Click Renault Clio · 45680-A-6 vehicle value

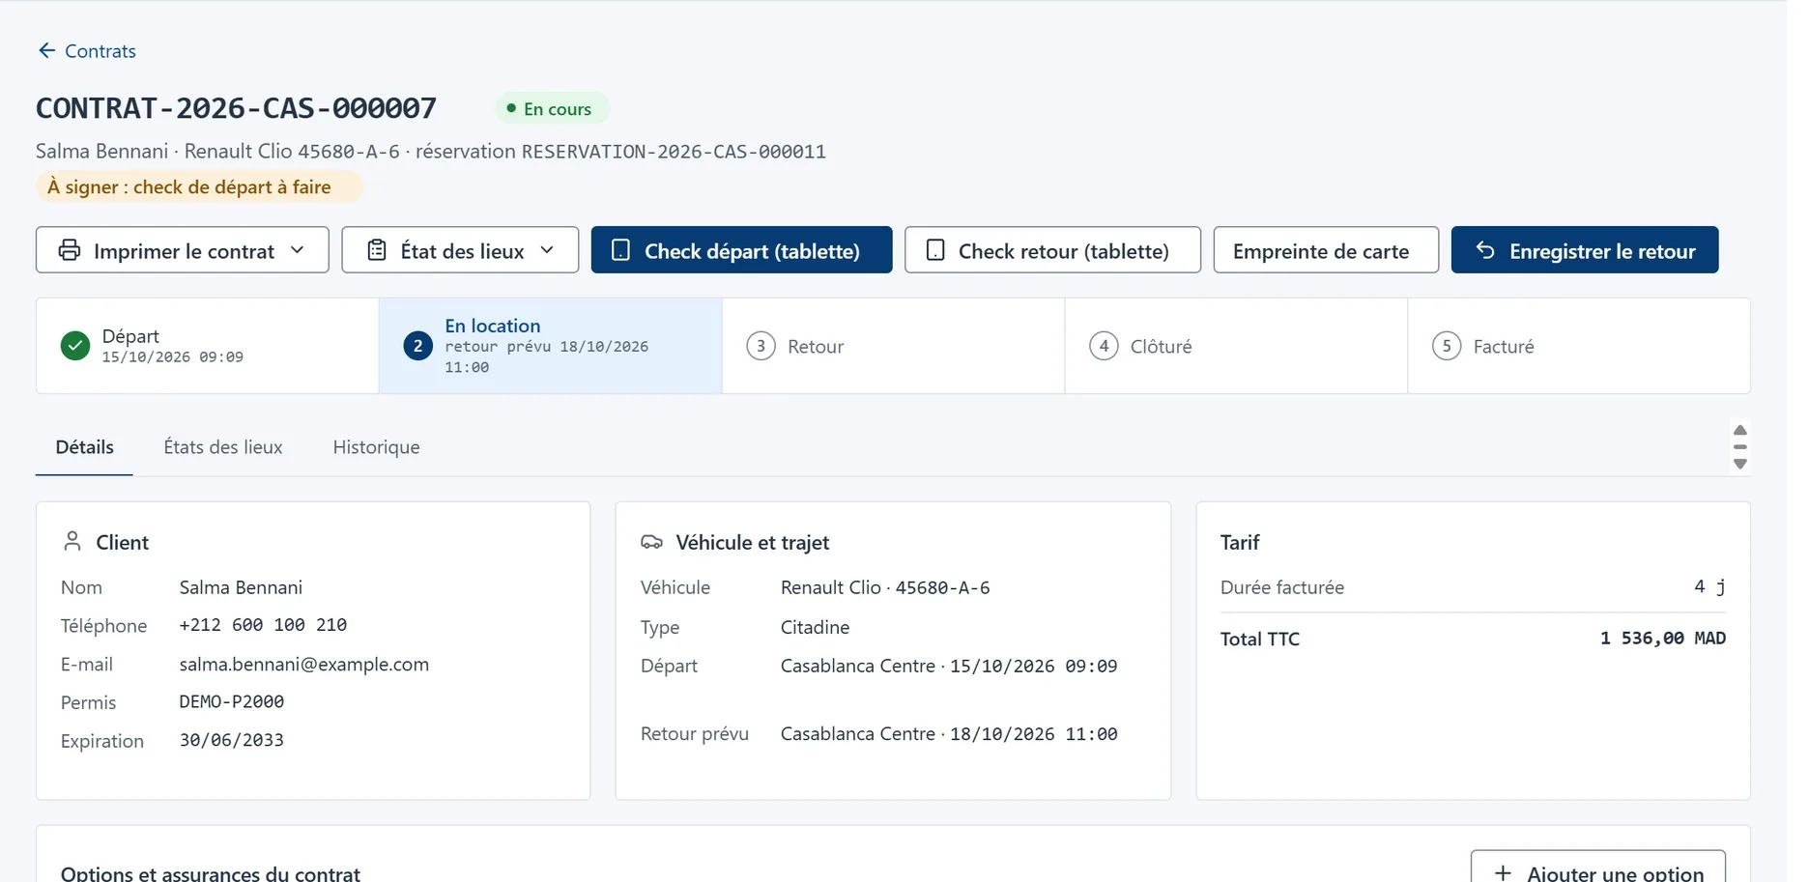(x=885, y=587)
